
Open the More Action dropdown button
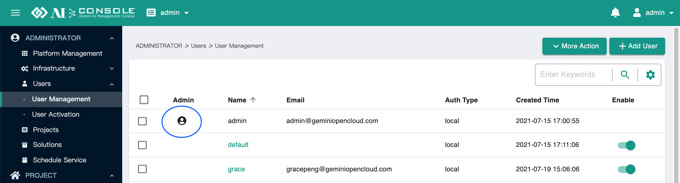(x=574, y=46)
